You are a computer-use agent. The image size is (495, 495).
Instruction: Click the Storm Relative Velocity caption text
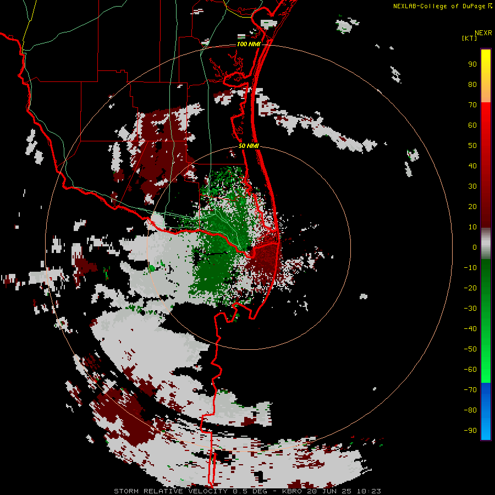(248, 491)
